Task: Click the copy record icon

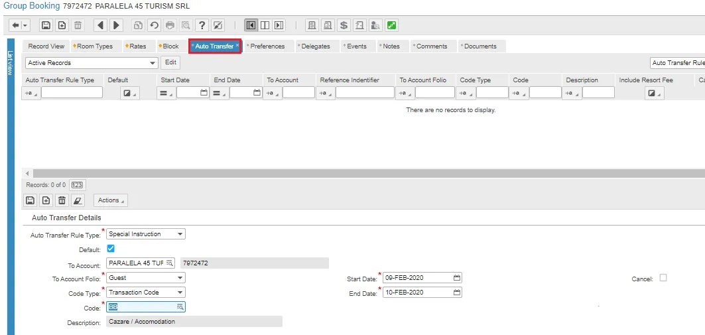Action: [138, 25]
